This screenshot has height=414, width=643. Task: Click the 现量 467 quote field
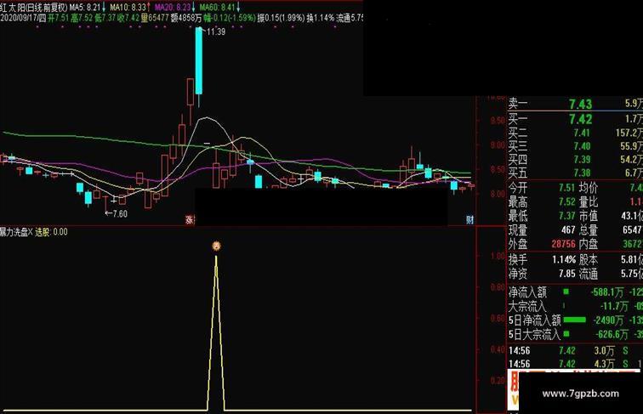pyautogui.click(x=542, y=230)
